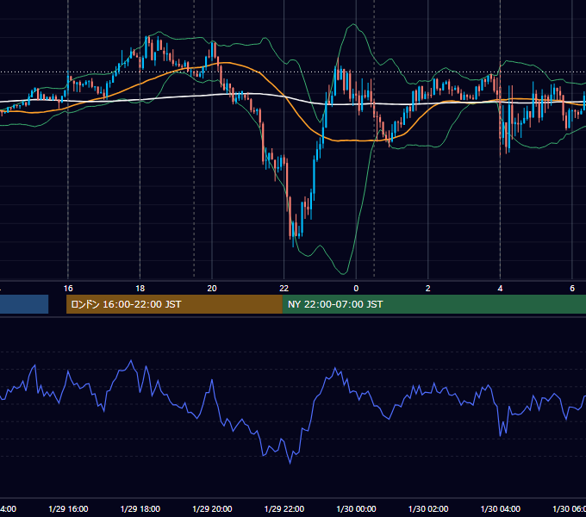Click the 1/29 16:00 time label
Screen dimensions: 586x517
point(68,508)
